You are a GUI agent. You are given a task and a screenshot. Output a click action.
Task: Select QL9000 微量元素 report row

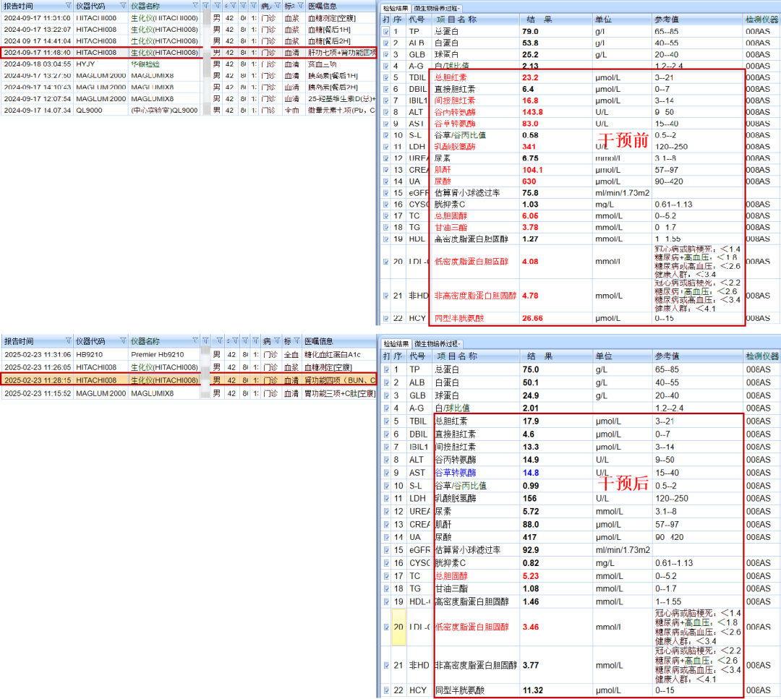[x=101, y=111]
